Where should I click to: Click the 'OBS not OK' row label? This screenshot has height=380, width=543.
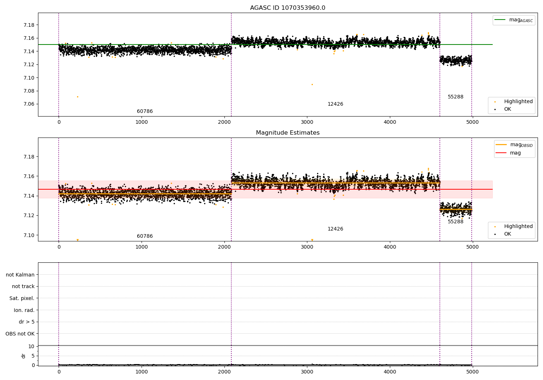pyautogui.click(x=20, y=334)
